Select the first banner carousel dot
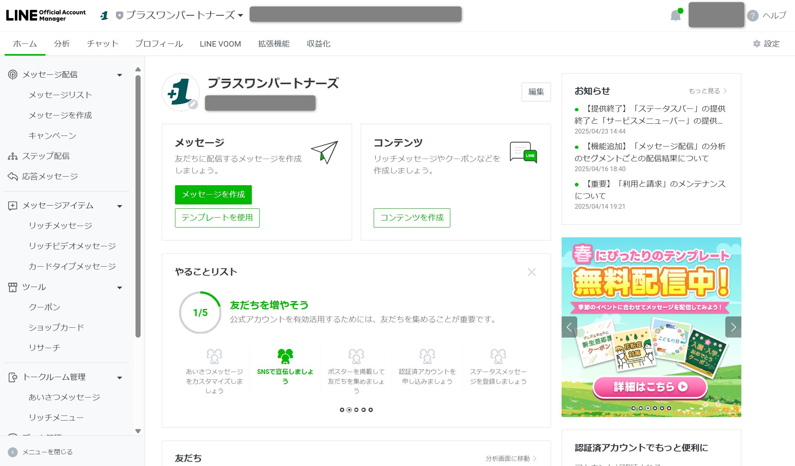This screenshot has width=795, height=466. [633, 408]
